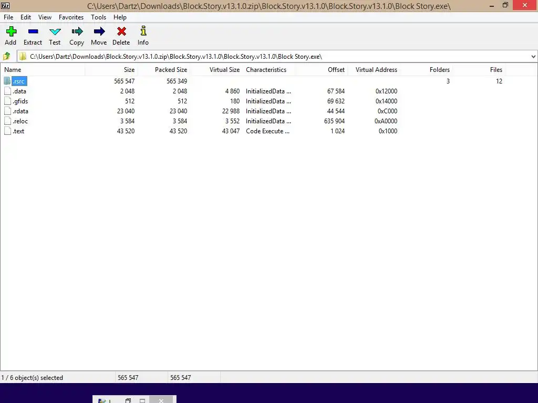The image size is (538, 403).
Task: Open the Info properties icon
Action: [x=143, y=31]
